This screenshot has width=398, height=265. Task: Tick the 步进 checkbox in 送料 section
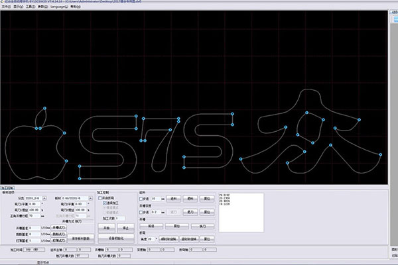click(142, 198)
